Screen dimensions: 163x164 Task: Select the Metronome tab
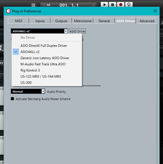pyautogui.click(x=83, y=21)
